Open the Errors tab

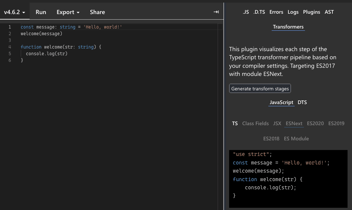click(x=276, y=12)
